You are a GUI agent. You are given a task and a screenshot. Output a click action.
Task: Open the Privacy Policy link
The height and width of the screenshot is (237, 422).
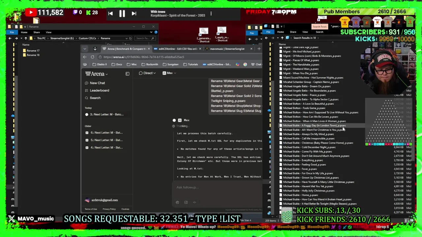[x=109, y=209]
